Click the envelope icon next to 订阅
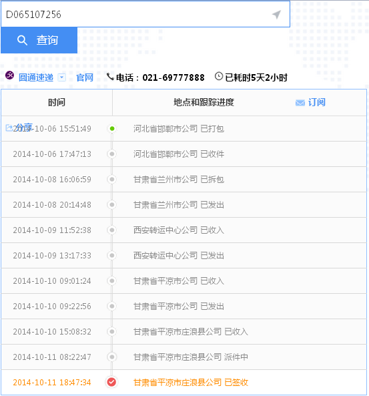Viewport: 369px width, 396px height. [300, 103]
